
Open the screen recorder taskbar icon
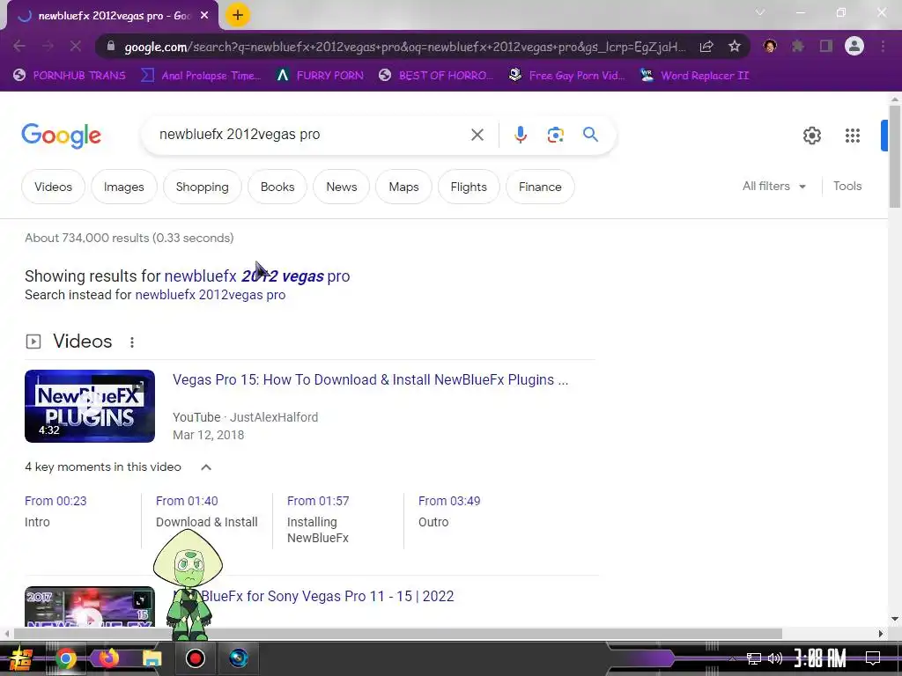coord(195,658)
